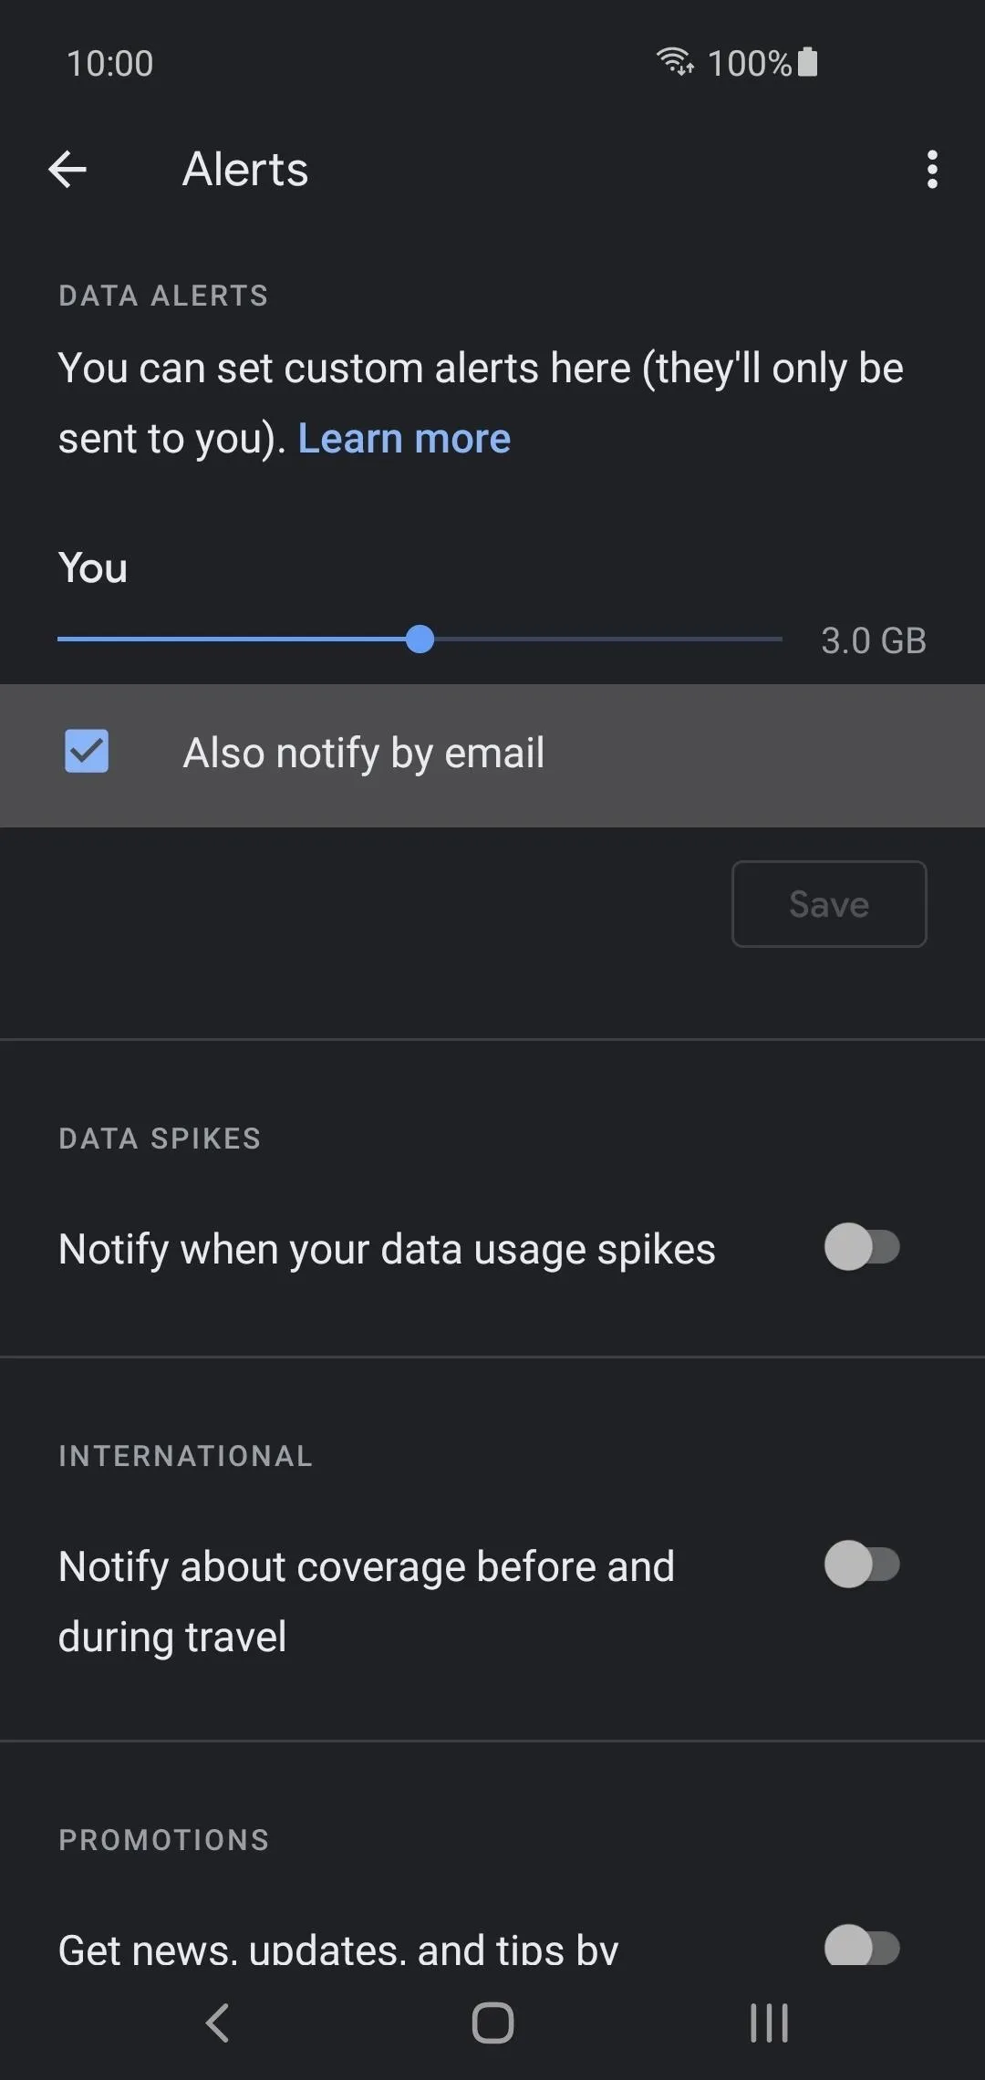Open recent apps navigation button
Screen dimensions: 985x2080
pos(769,2023)
